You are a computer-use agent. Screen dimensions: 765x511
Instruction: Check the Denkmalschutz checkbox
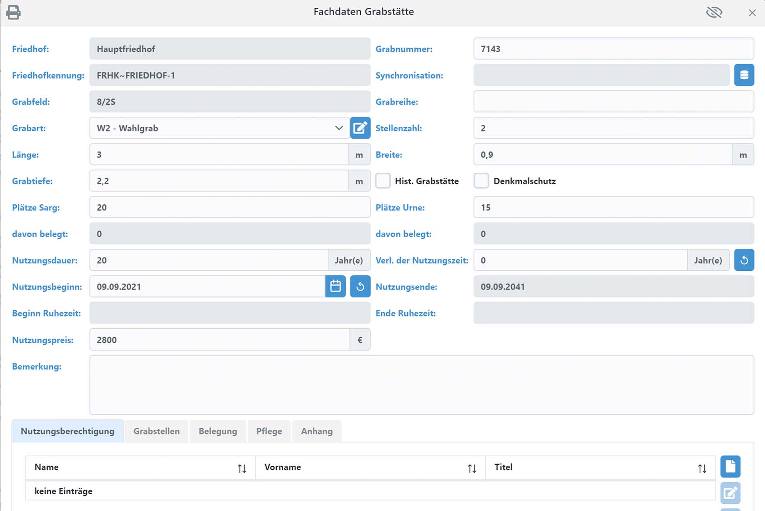(481, 181)
